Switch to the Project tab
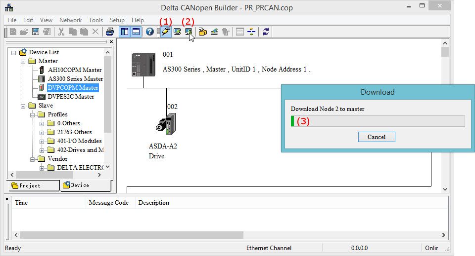This screenshot has height=256, width=475. pos(31,185)
